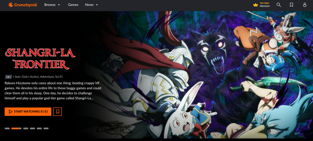Open the Browse dropdown menu
313x141 pixels.
(x=52, y=5)
